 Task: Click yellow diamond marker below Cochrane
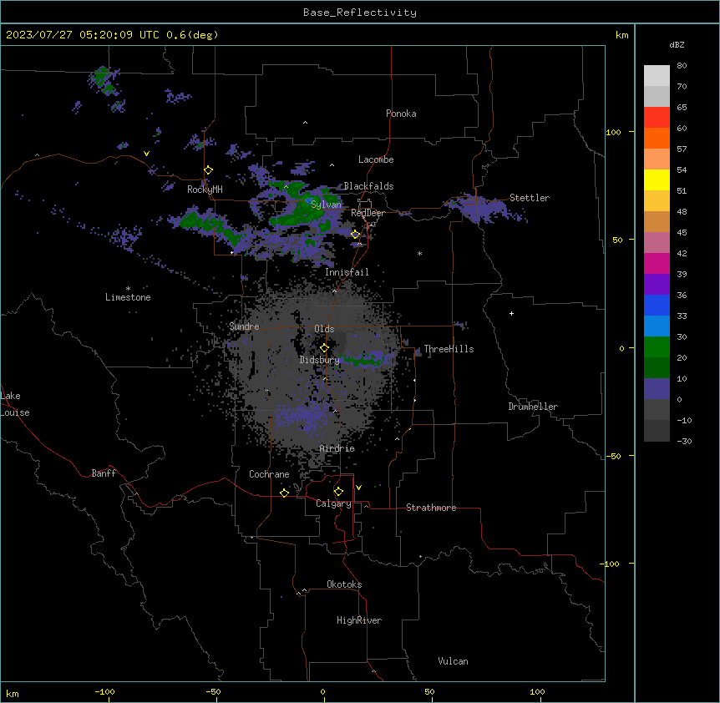pyautogui.click(x=284, y=493)
